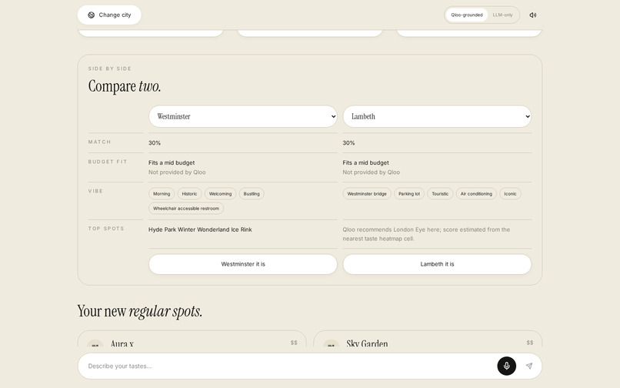Click the globe icon beside Change city

pyautogui.click(x=92, y=15)
